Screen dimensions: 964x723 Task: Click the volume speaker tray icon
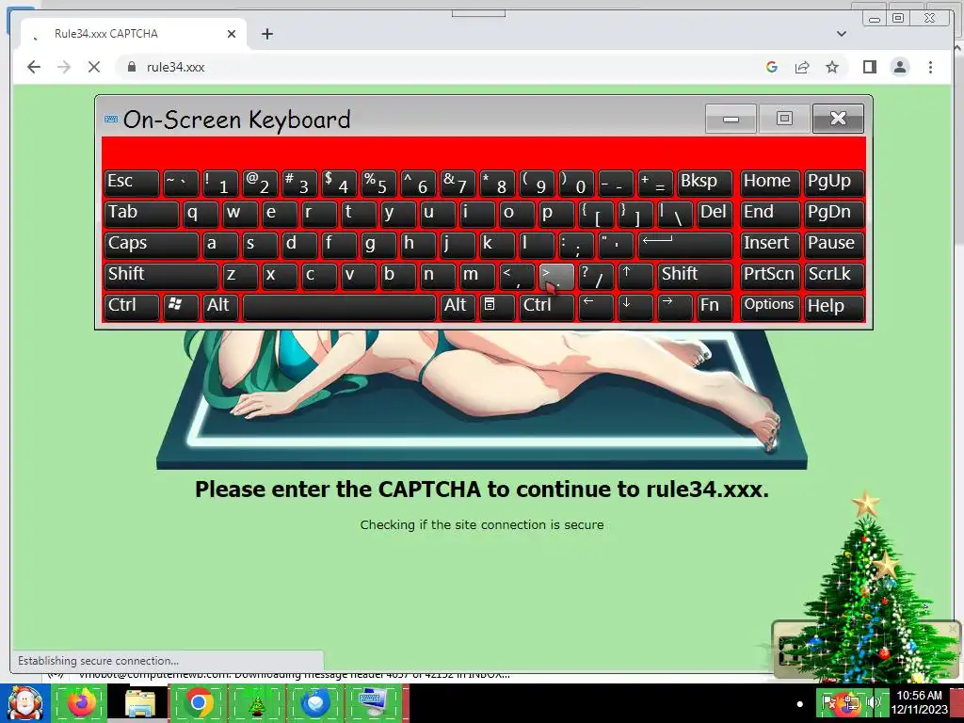[x=874, y=701]
